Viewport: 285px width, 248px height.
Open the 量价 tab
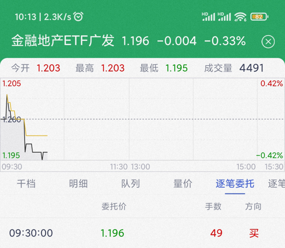coord(183,183)
